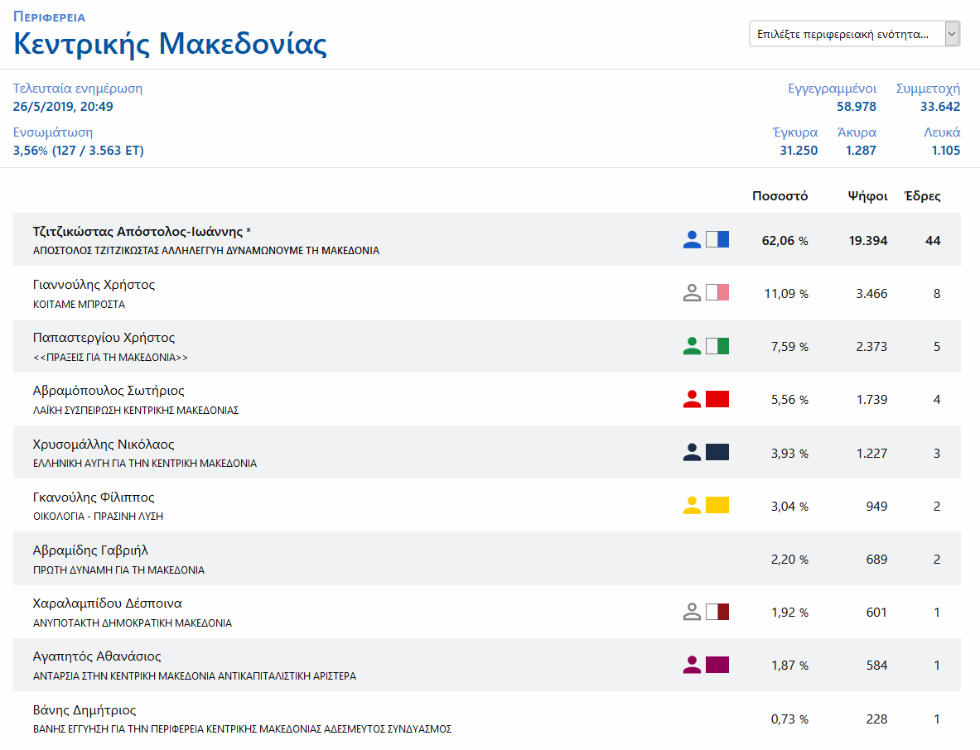Click the Έδρες column header
This screenshot has height=750, width=980.
tap(922, 196)
